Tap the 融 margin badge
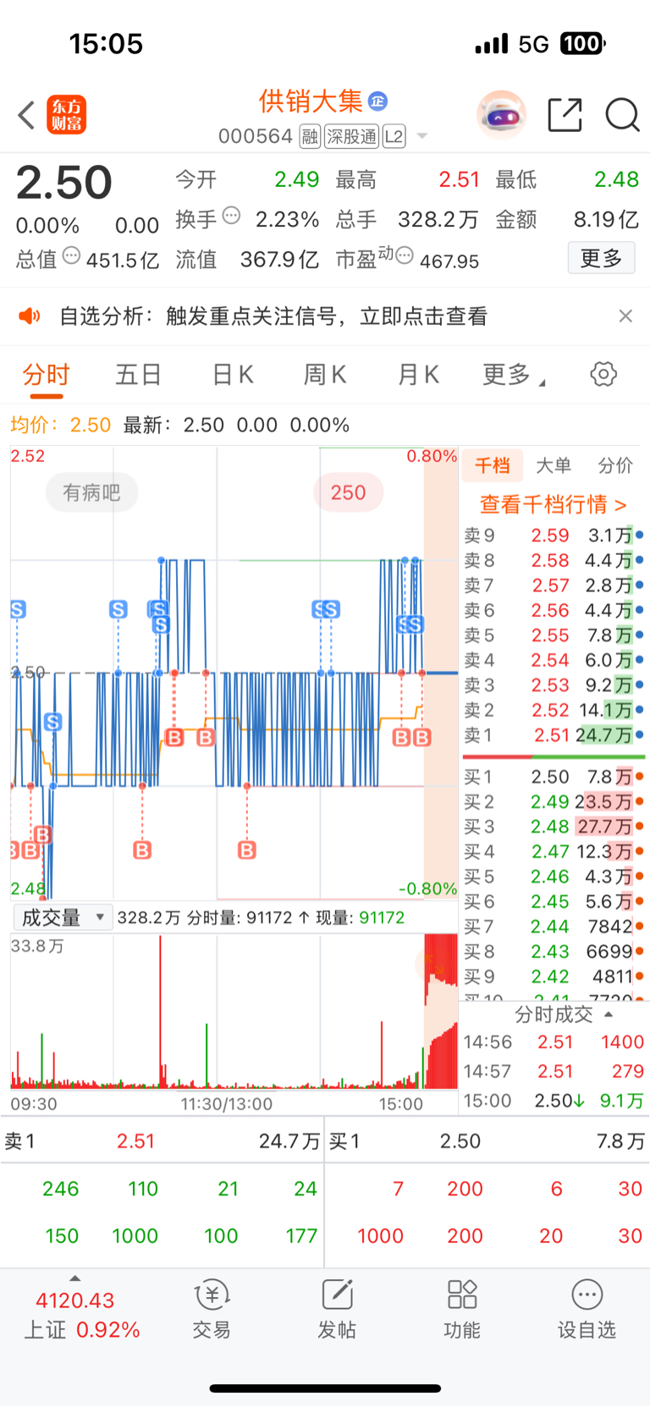This screenshot has width=650, height=1407. pyautogui.click(x=310, y=136)
